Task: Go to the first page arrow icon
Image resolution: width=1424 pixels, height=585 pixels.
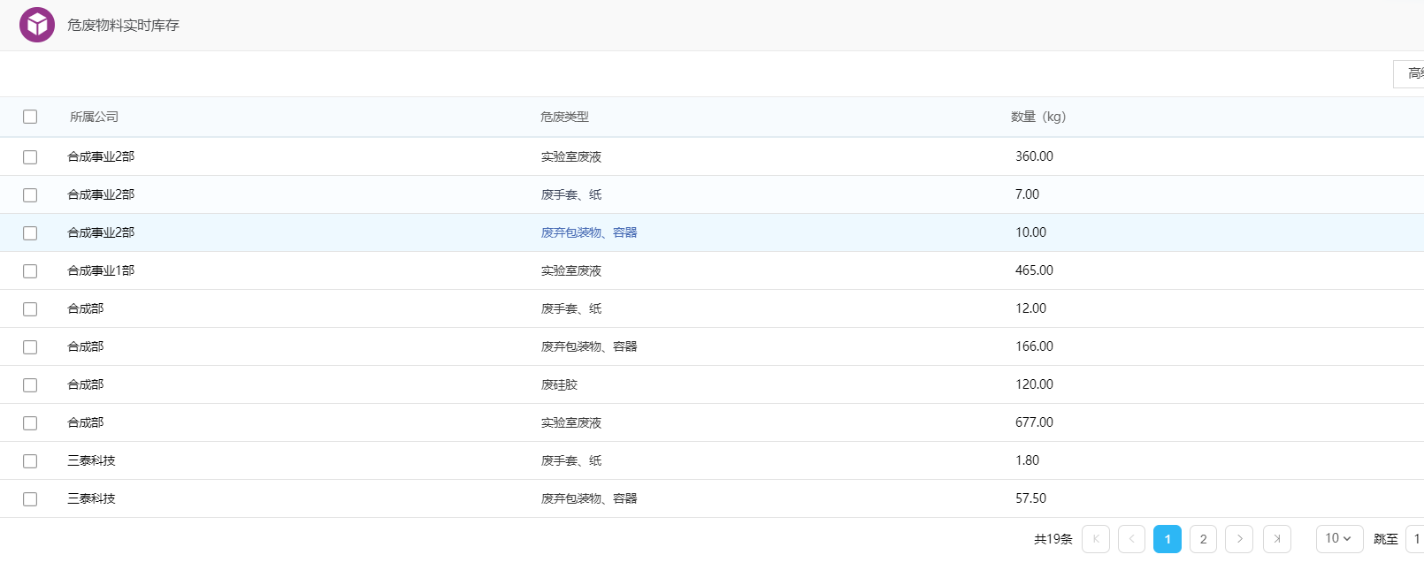Action: point(1096,539)
